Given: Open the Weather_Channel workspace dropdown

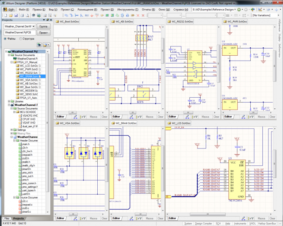Looking at the screenshot, I should coord(34,27).
